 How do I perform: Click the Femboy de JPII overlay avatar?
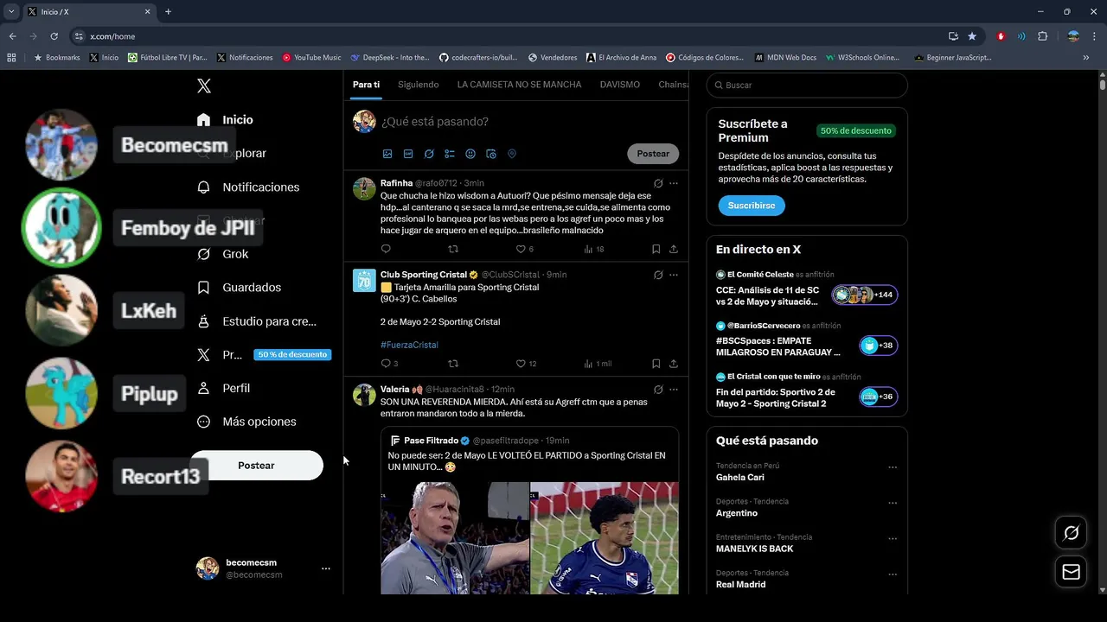point(61,227)
